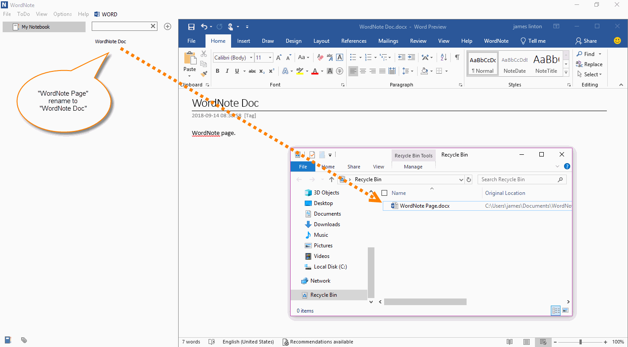Expand the text highlight color arrow
The image size is (628, 347).
pos(307,71)
